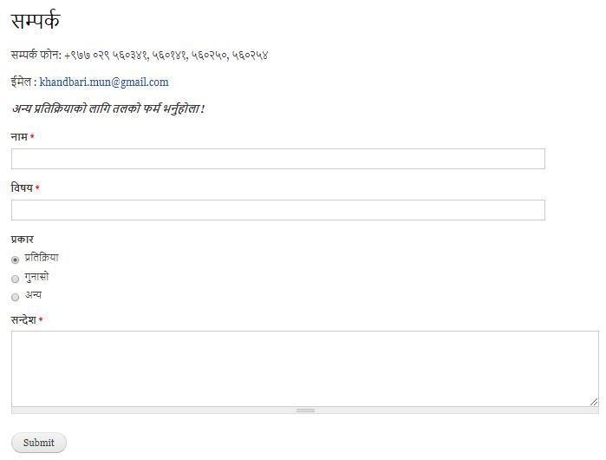Image resolution: width=606 pixels, height=460 pixels.
Task: Focus the नाम text input field
Action: [x=277, y=159]
